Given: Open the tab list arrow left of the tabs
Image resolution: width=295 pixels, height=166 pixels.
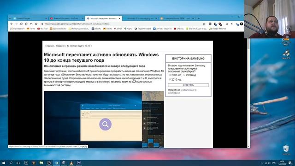Looking at the screenshot, I should [x=10, y=18].
